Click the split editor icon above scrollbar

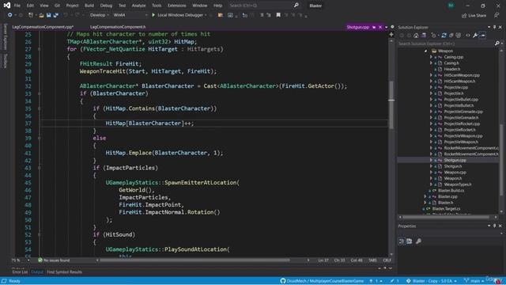click(x=391, y=34)
